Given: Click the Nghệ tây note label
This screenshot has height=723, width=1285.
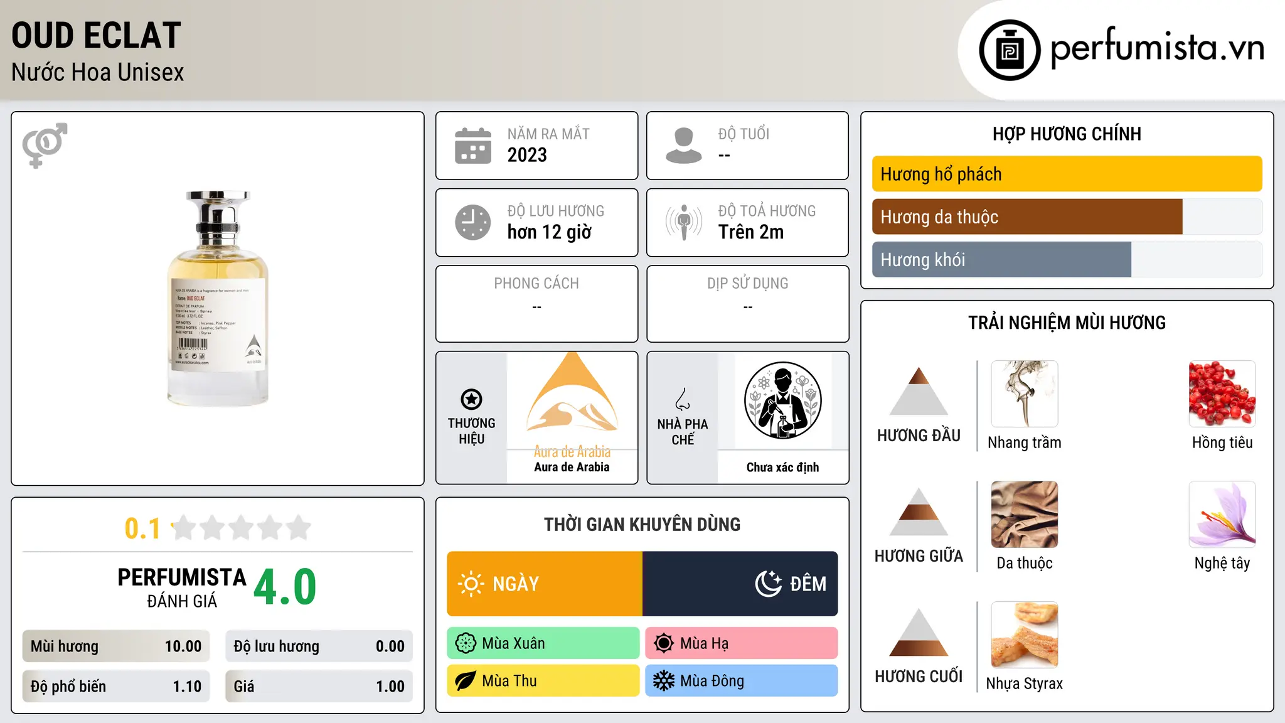Looking at the screenshot, I should click(1222, 563).
